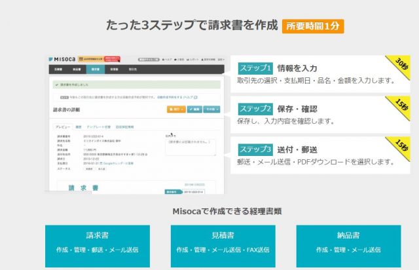Click the 請求書の詳細 heading
The width and height of the screenshot is (419, 270).
point(67,109)
